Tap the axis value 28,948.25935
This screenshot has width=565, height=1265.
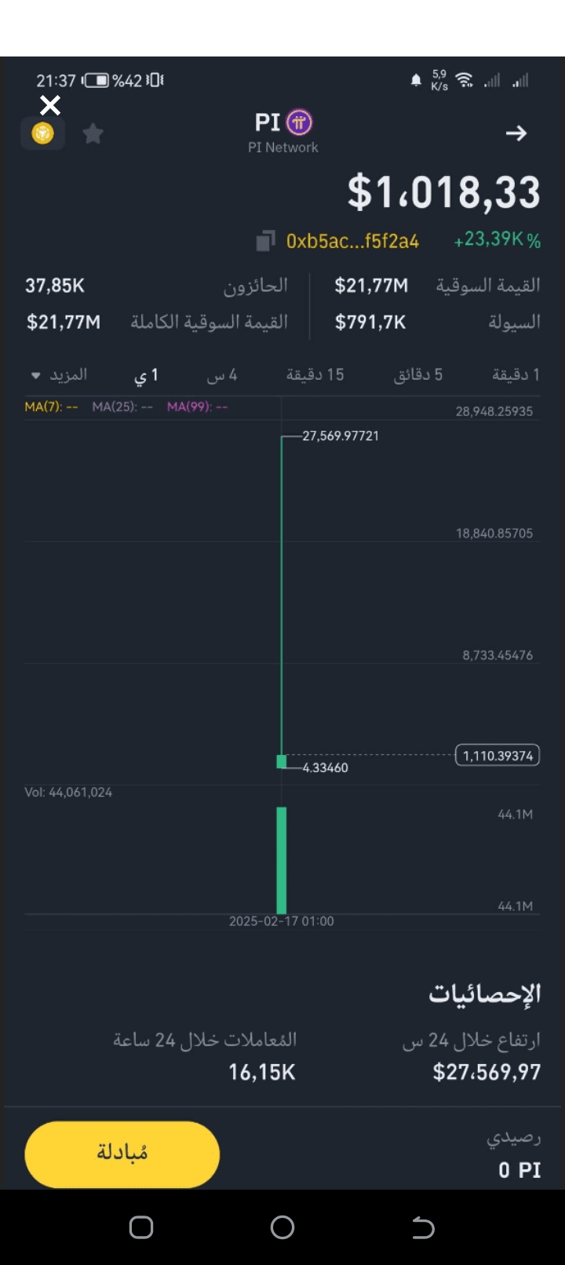pyautogui.click(x=494, y=411)
